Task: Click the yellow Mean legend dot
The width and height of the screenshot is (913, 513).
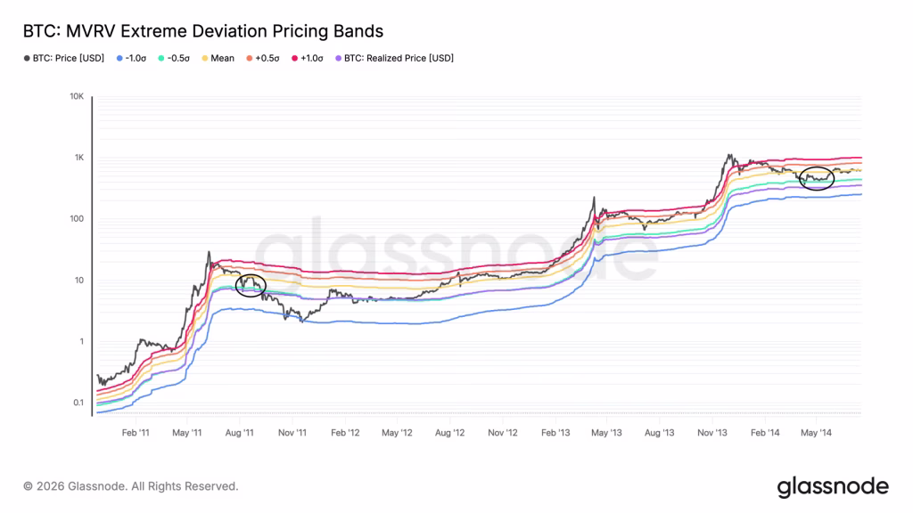Action: [205, 58]
